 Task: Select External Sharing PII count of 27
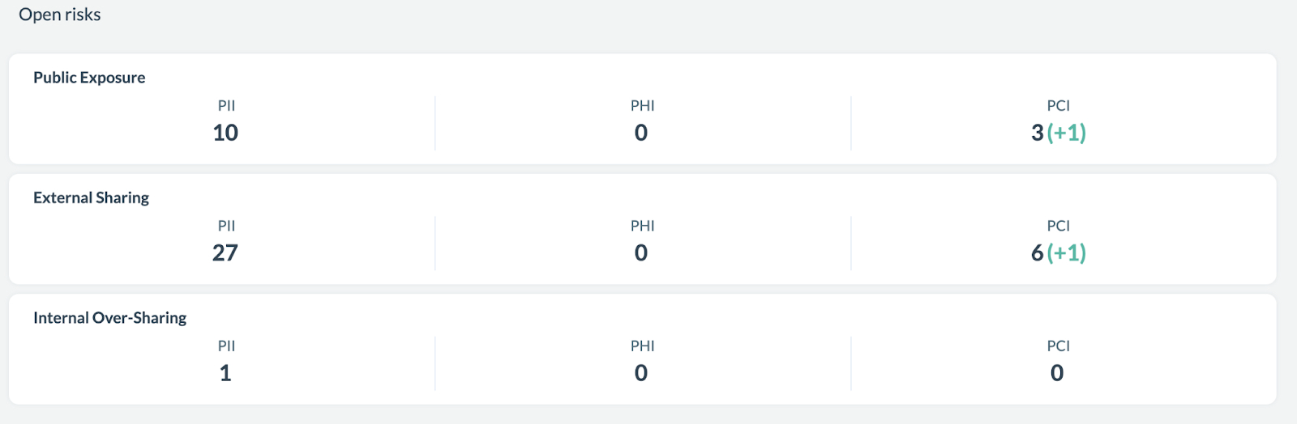click(225, 253)
